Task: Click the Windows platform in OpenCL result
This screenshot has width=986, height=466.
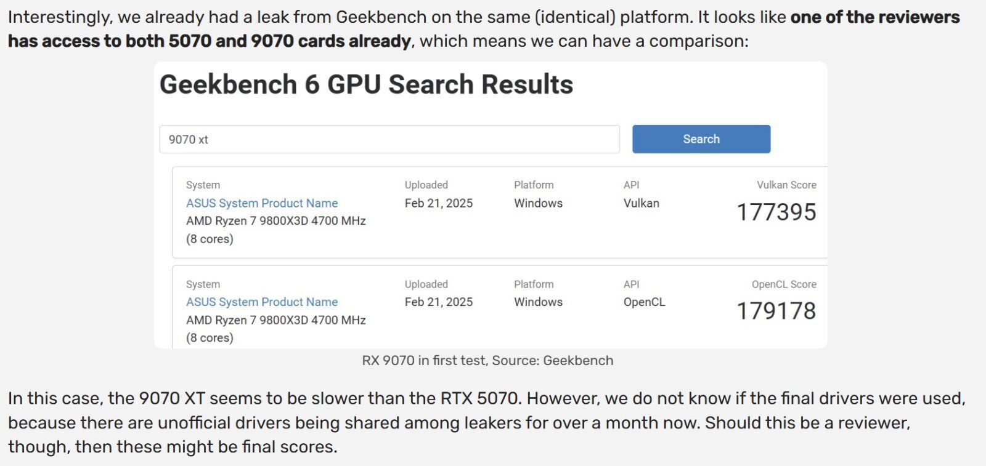Action: [539, 302]
